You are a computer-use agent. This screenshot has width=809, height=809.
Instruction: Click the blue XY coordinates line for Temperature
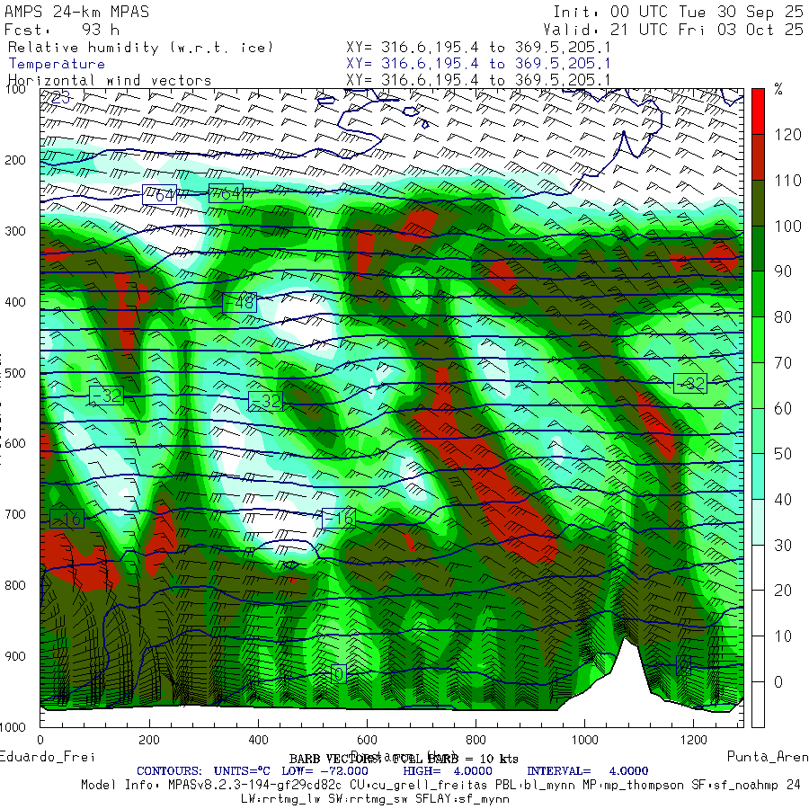tap(478, 64)
